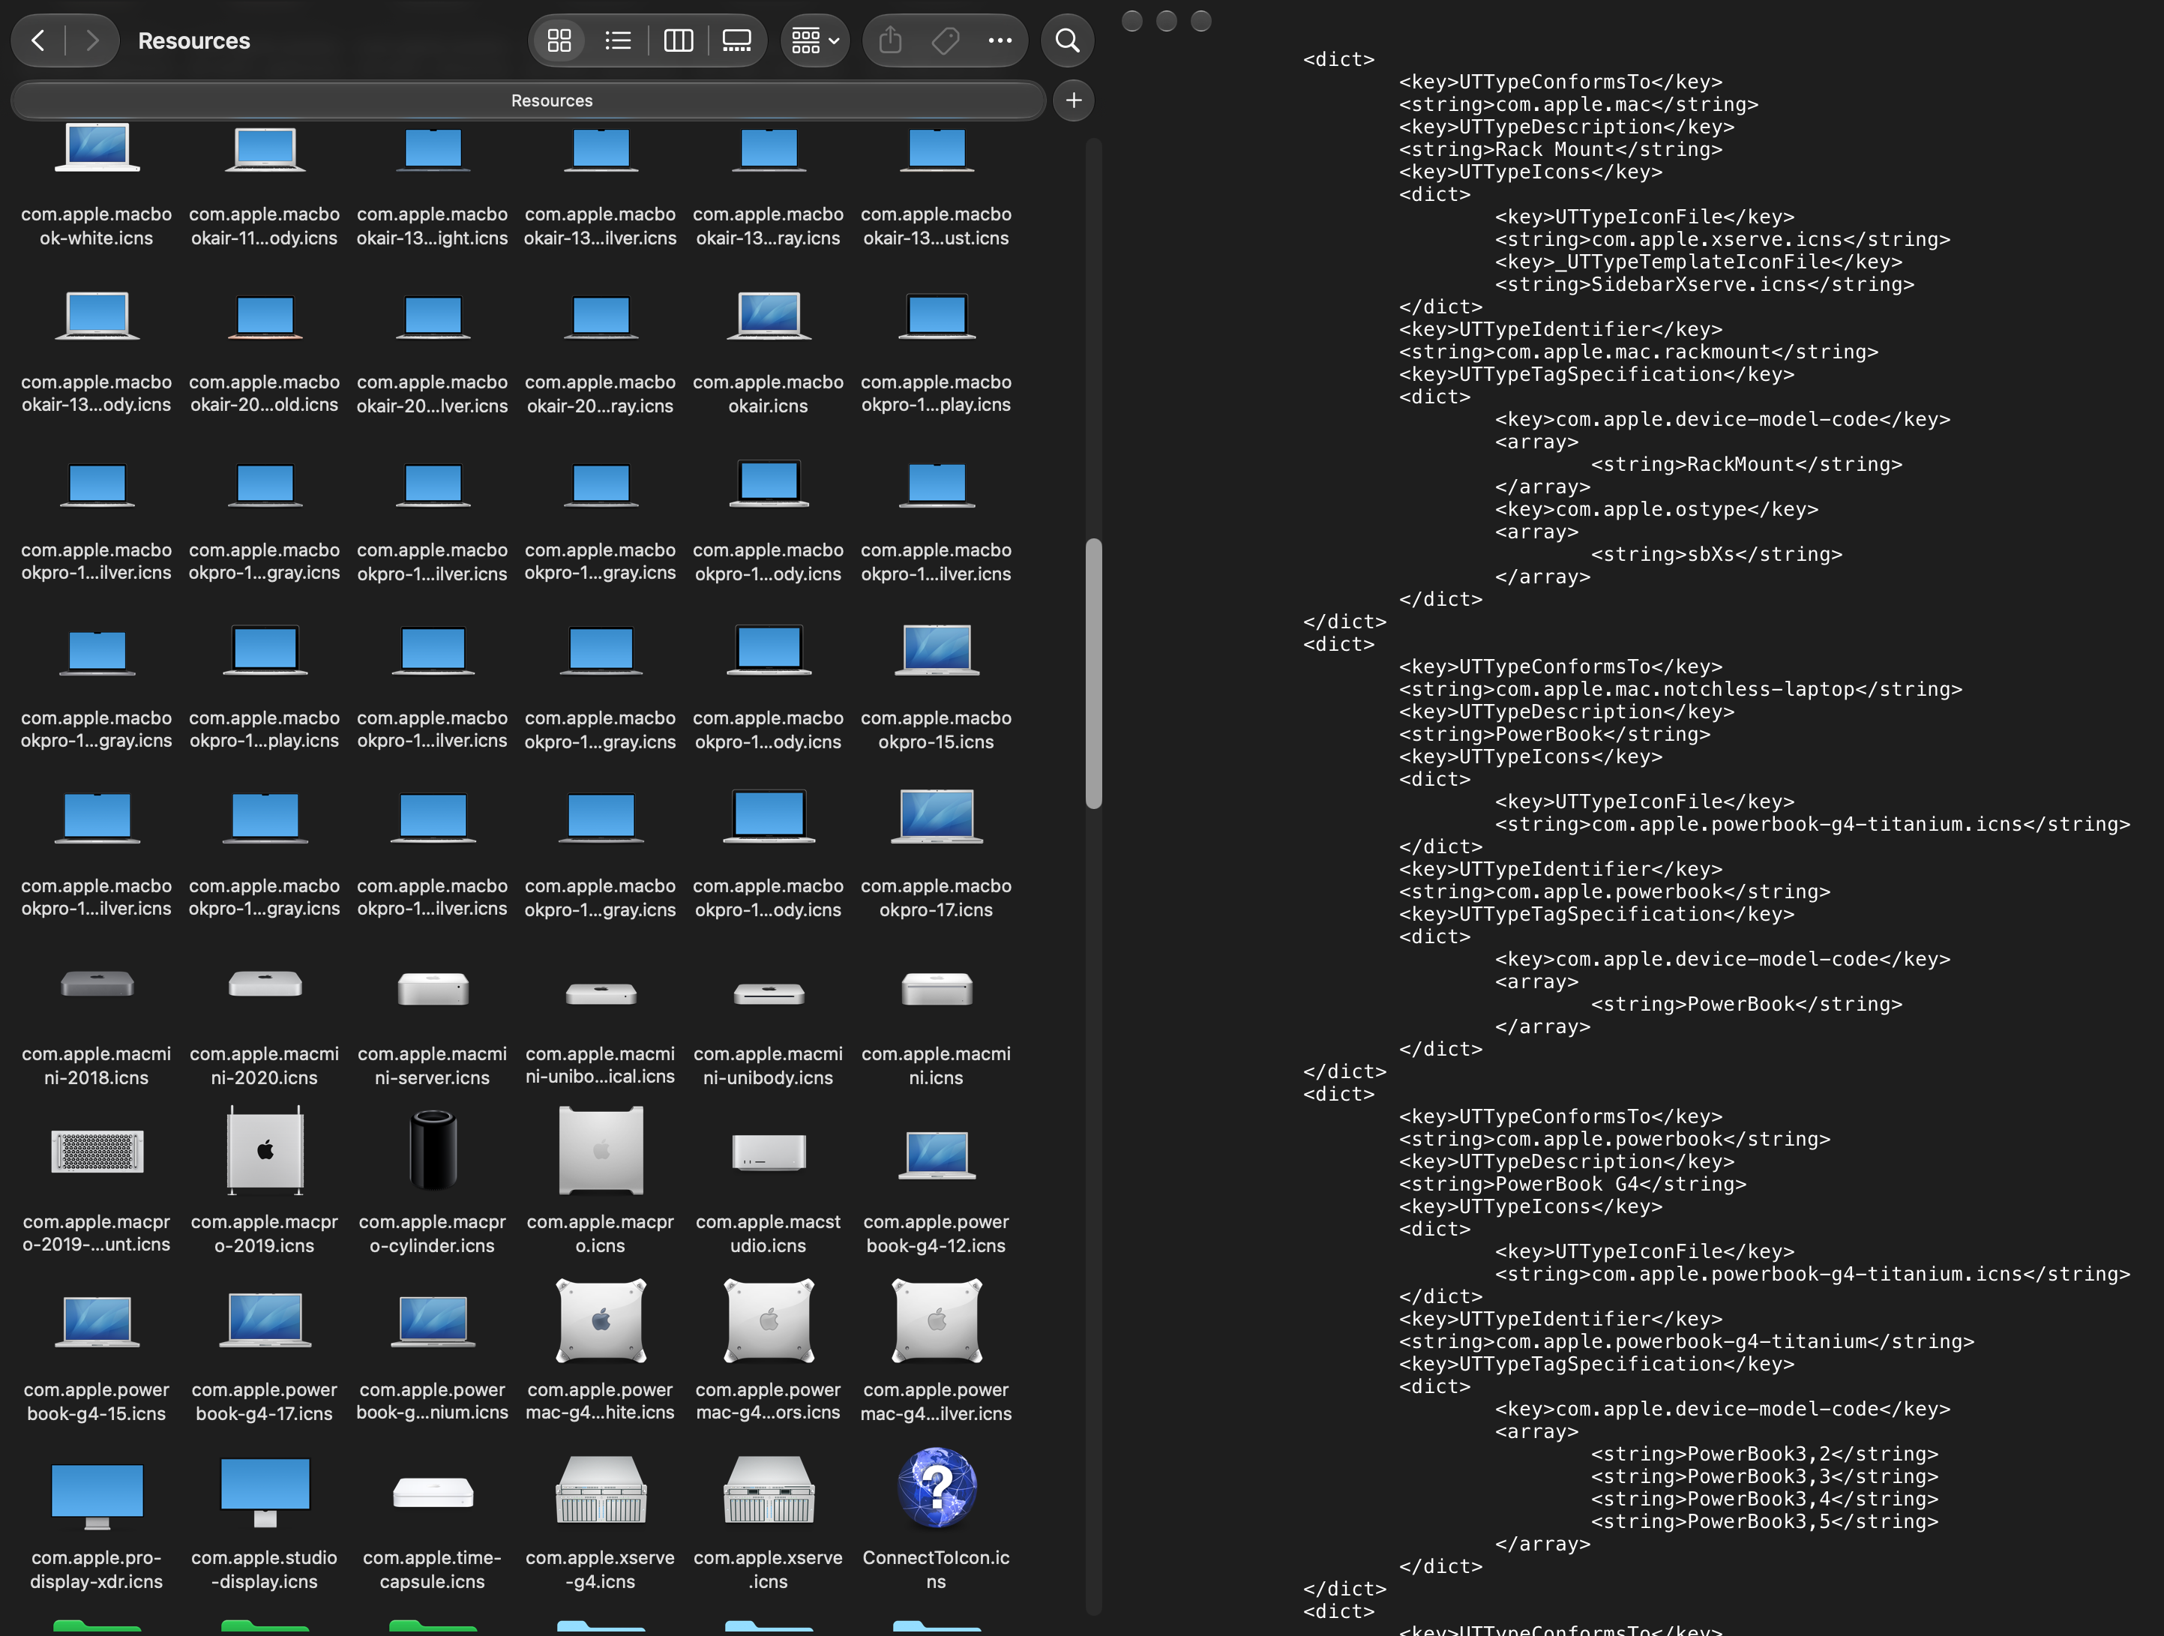Select com.apple.powerbook-g...nium.icns icon
This screenshot has width=2164, height=1636.
click(x=433, y=1322)
